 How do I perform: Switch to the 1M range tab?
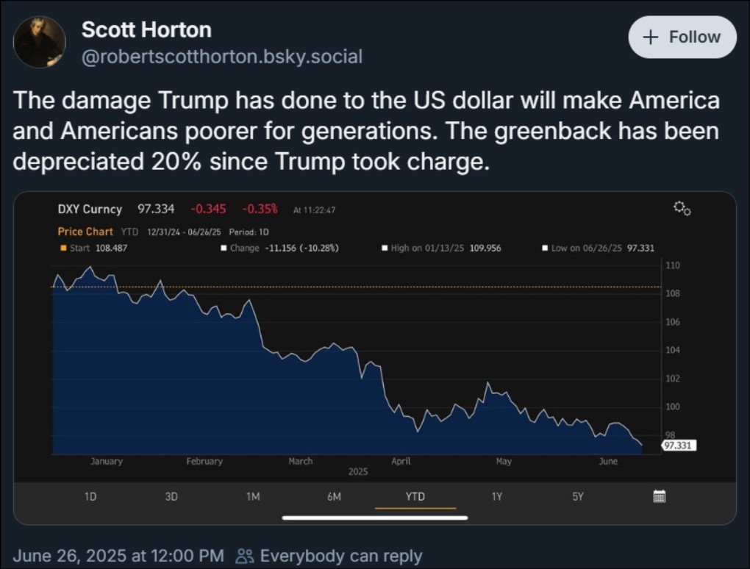pyautogui.click(x=252, y=496)
